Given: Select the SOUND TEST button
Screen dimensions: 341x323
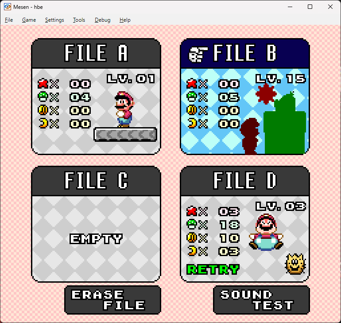Looking at the screenshot, I should pos(261,300).
